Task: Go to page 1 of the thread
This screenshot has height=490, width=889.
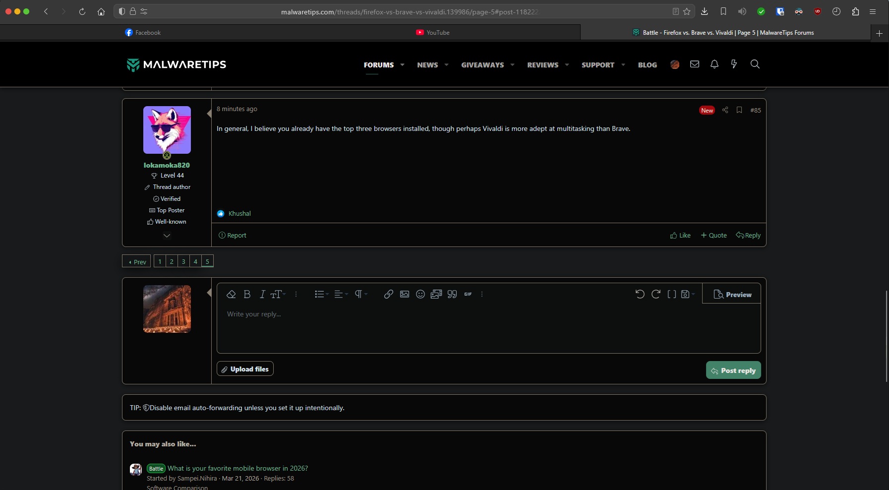Action: click(160, 261)
